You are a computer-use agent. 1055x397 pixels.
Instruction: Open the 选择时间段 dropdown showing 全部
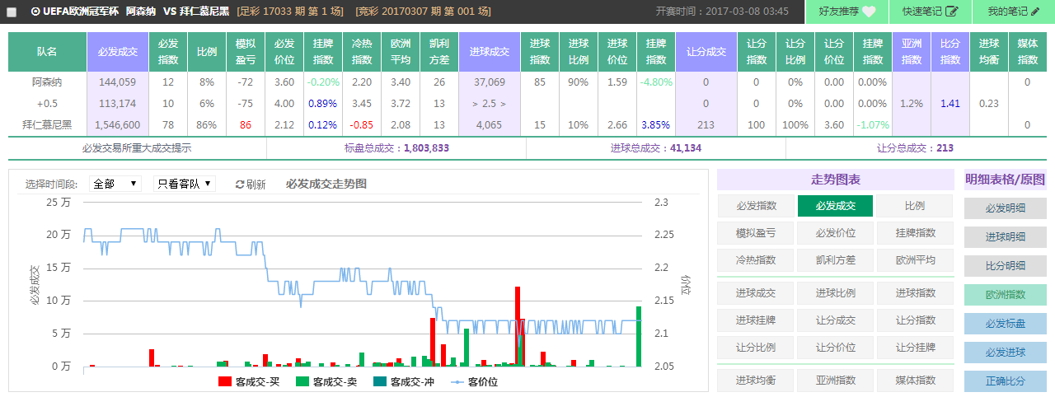click(x=115, y=184)
